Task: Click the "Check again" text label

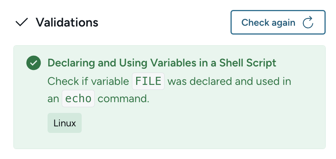Action: [x=268, y=23]
